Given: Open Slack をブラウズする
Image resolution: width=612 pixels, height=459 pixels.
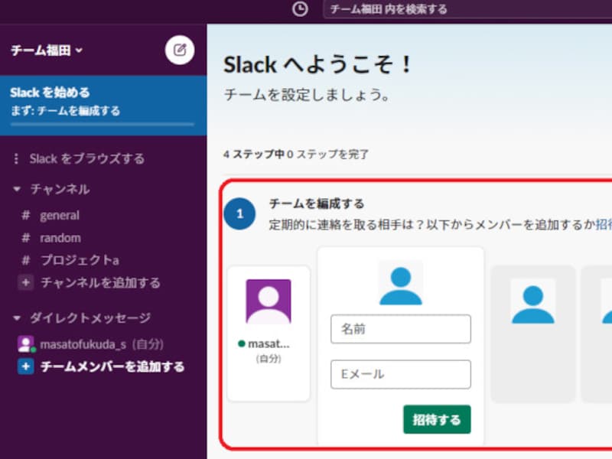Looking at the screenshot, I should coord(87,158).
